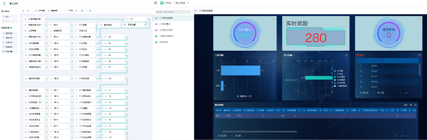The width and height of the screenshot is (427, 140).
Task: Open the 01我的自画像 menu item
Action: point(173,18)
